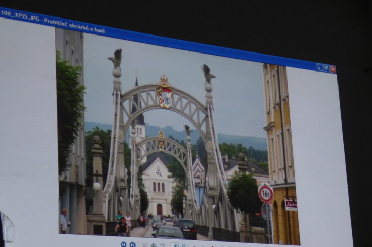Click the Best Fit toolbar icon
372x247 pixels.
click(x=144, y=245)
